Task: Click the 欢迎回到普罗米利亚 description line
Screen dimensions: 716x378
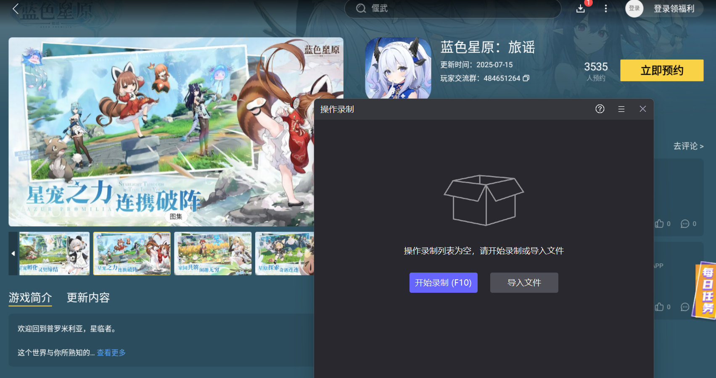Action: (67, 329)
